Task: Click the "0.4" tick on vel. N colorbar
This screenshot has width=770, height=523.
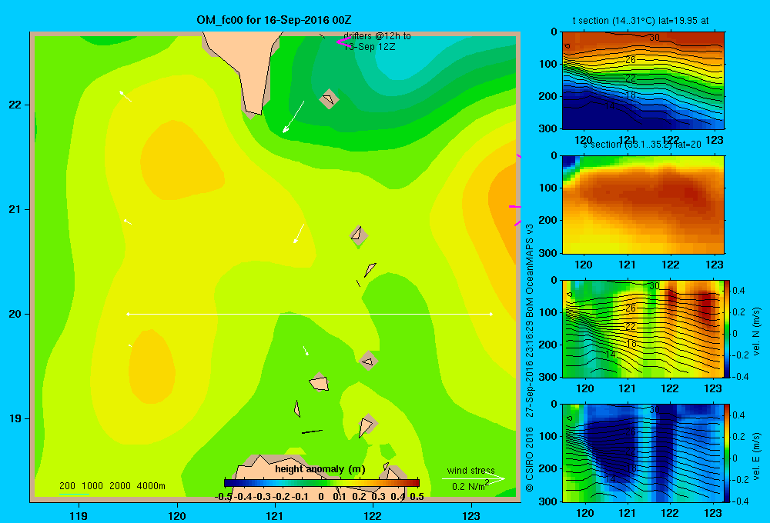Action: point(738,291)
